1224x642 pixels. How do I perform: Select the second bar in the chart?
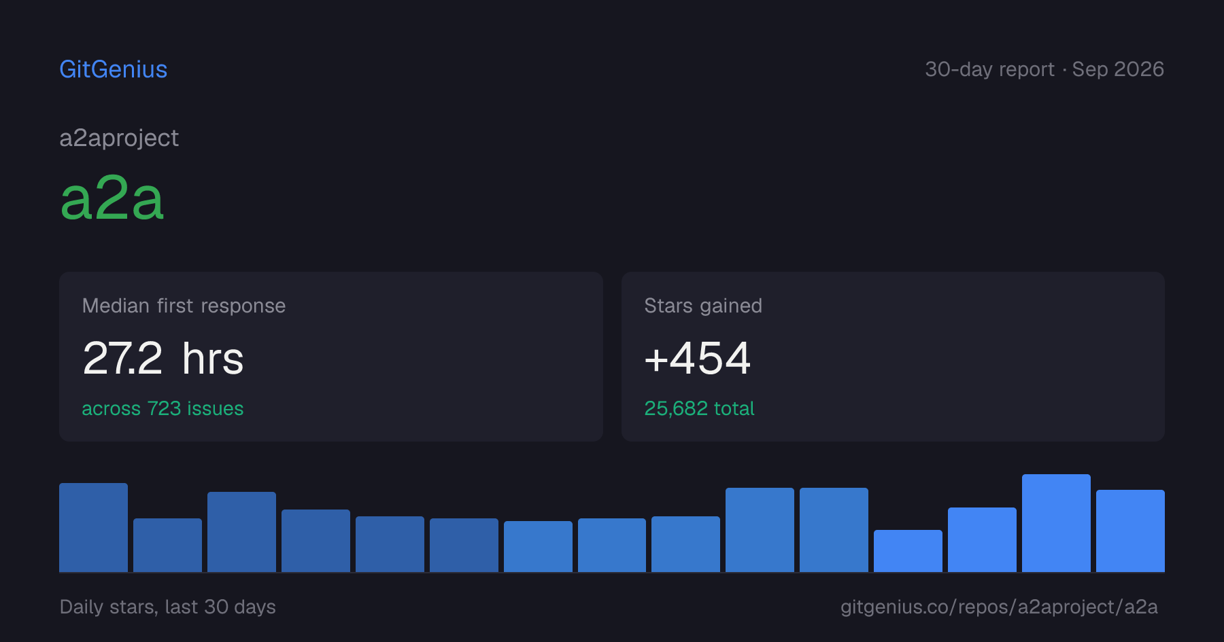(167, 545)
